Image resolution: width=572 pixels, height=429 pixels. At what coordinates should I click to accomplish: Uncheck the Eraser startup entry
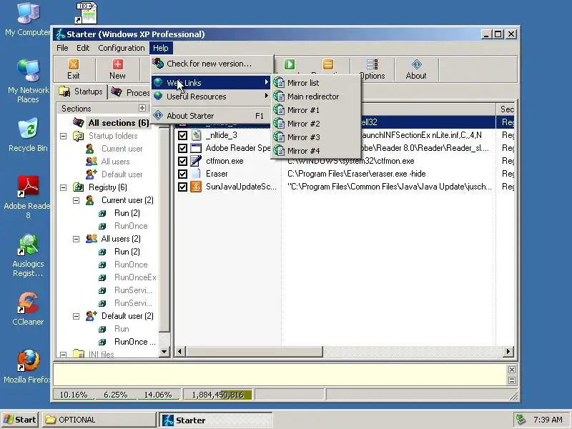[182, 174]
